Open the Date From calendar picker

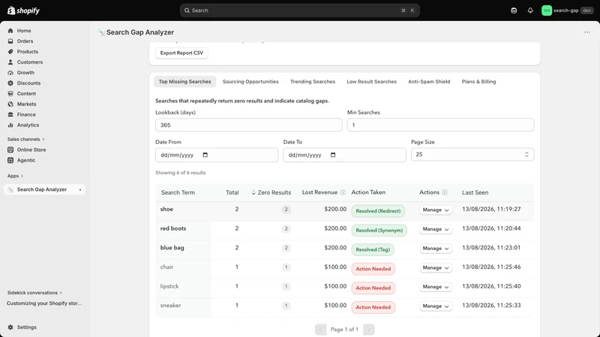205,155
